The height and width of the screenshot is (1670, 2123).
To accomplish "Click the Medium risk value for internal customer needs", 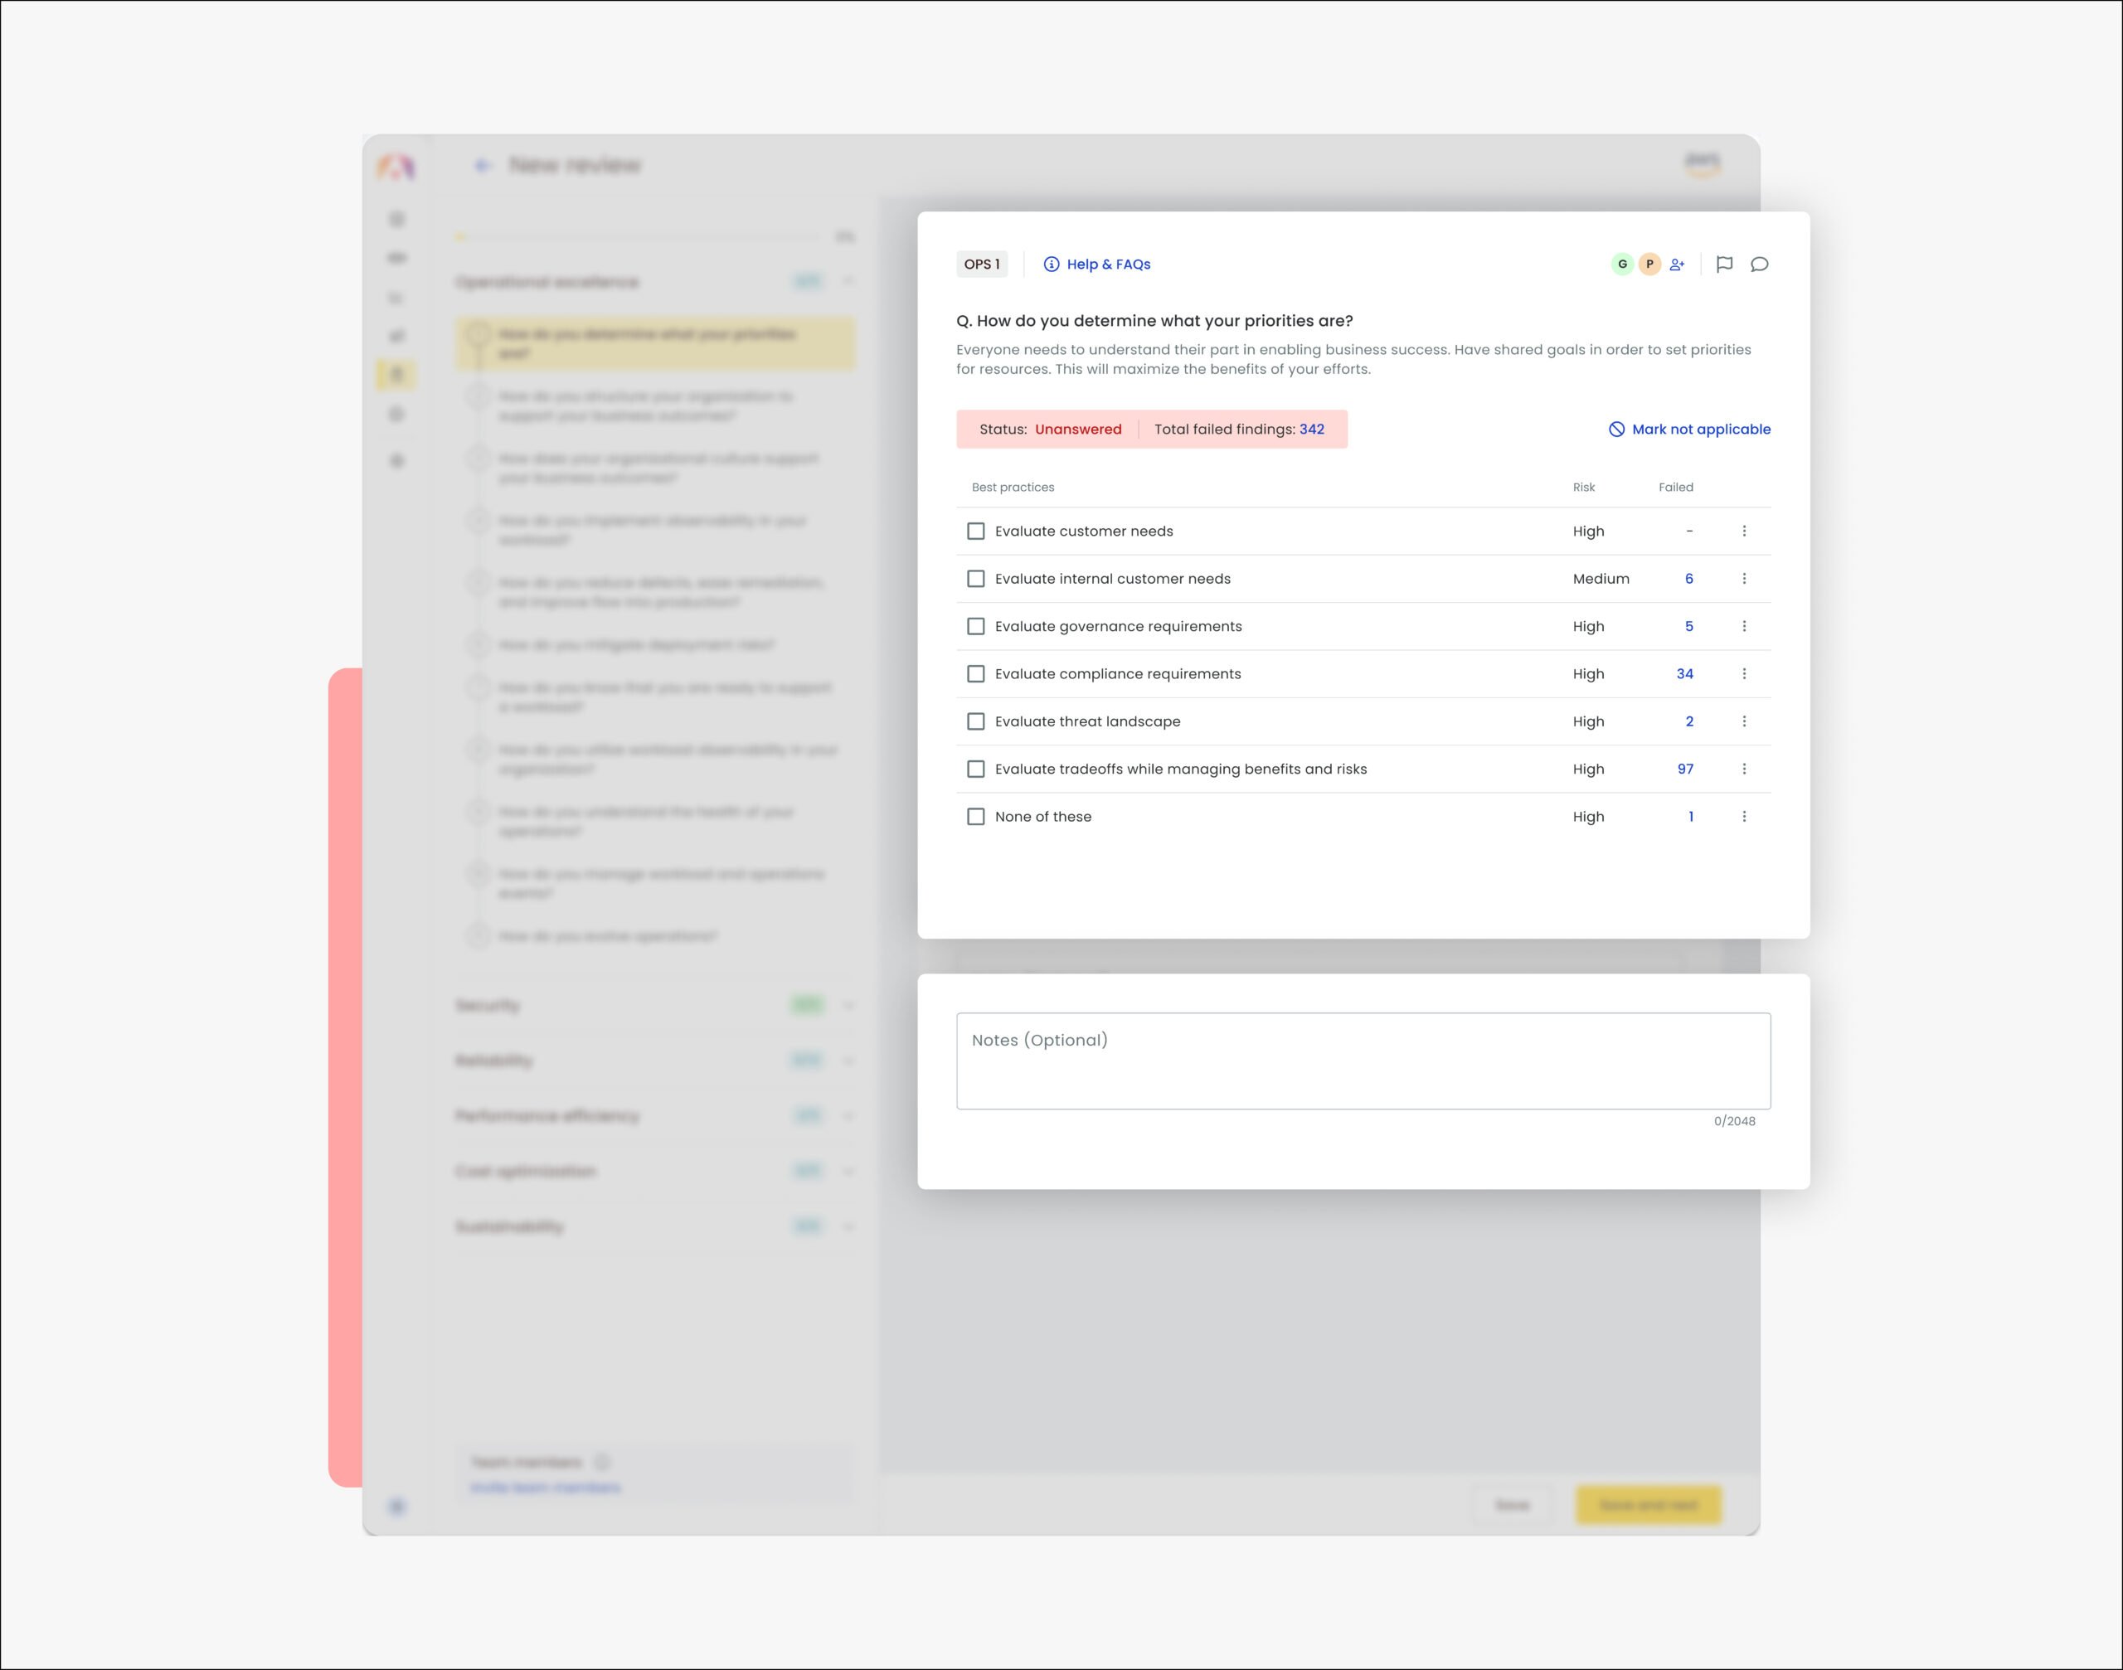I will pyautogui.click(x=1601, y=579).
